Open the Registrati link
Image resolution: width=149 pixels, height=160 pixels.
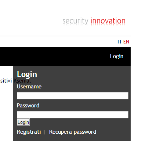29,132
